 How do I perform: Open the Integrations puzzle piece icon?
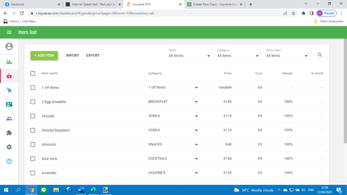[x=9, y=133]
